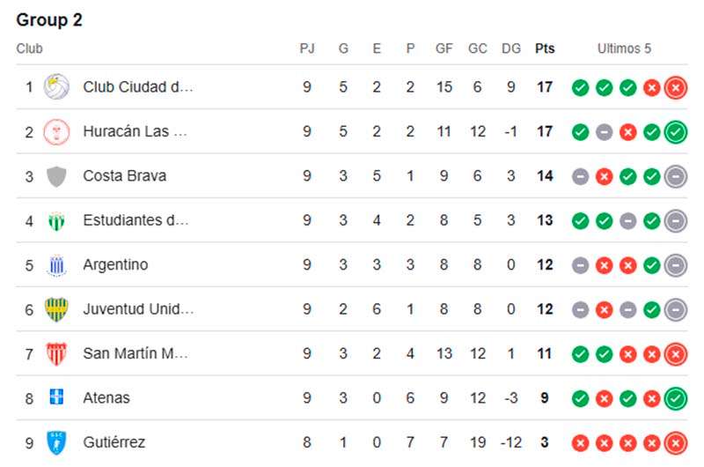The image size is (704, 467).
Task: Click Atenas' most recent win icon
Action: coord(676,398)
